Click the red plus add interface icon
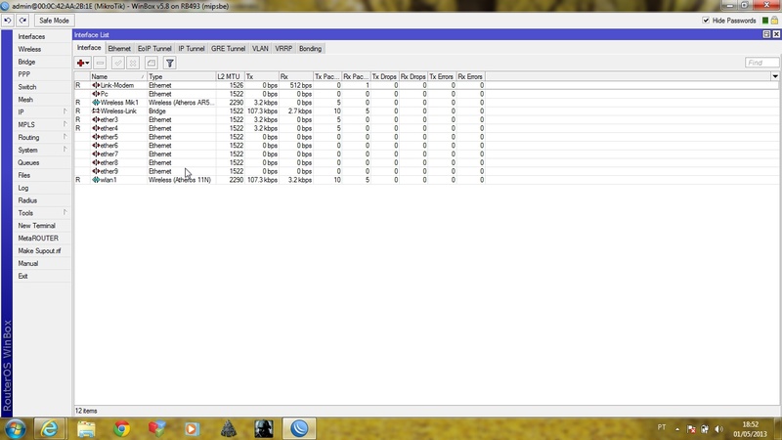This screenshot has width=782, height=440. (x=80, y=63)
